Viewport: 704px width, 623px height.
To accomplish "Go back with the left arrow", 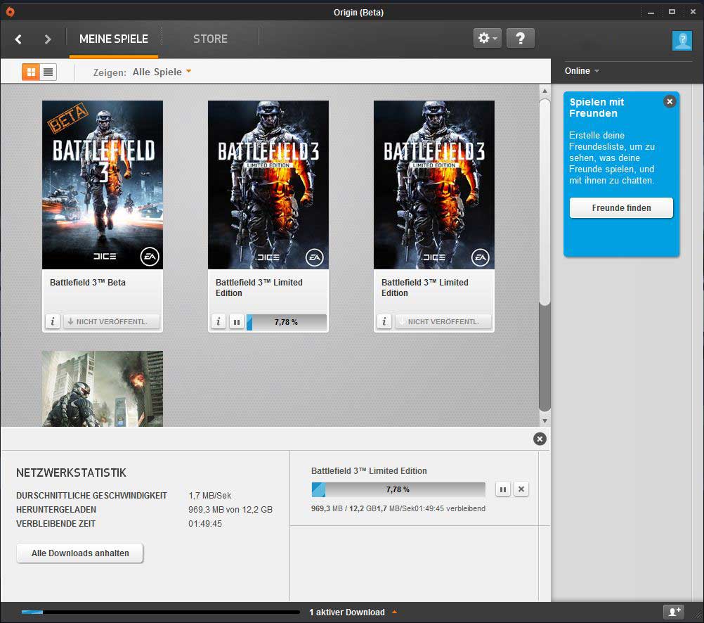I will tap(18, 39).
